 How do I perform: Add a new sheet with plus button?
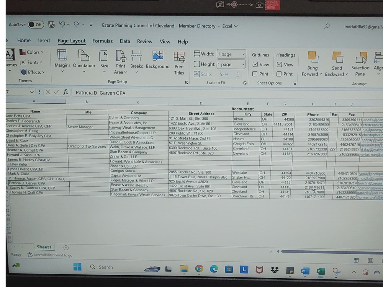pos(66,248)
